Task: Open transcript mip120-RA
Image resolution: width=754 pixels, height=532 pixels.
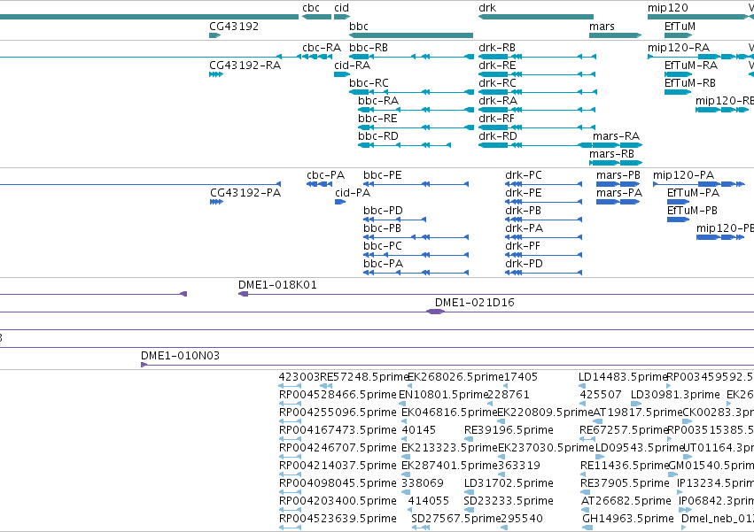Action: tap(678, 48)
